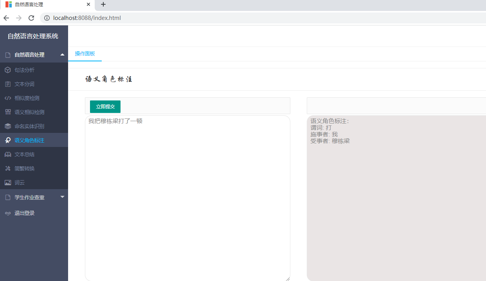Open 文本总结 in the sidebar

pyautogui.click(x=34, y=154)
